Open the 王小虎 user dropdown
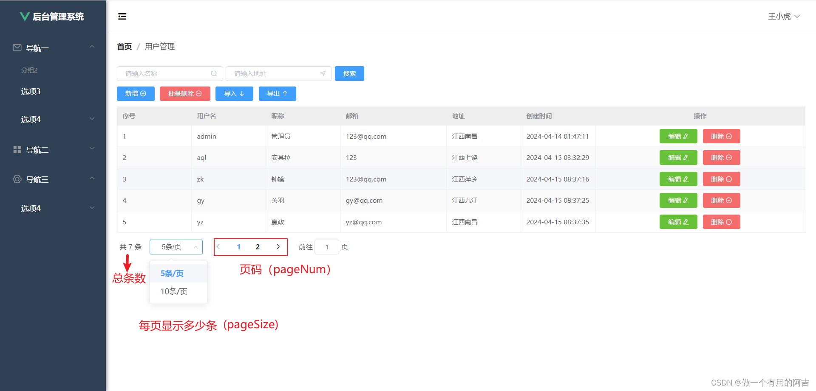The height and width of the screenshot is (391, 816). point(784,17)
